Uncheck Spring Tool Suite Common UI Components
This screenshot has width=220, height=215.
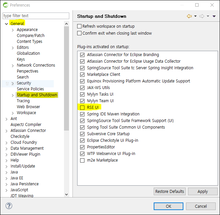coord(82,127)
